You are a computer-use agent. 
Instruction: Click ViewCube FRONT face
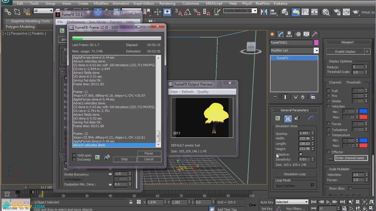(x=251, y=47)
